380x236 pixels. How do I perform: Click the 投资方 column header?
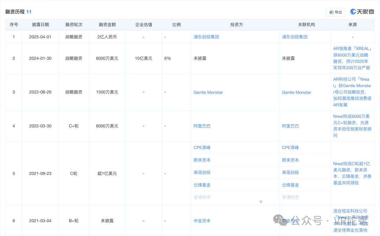pos(236,25)
